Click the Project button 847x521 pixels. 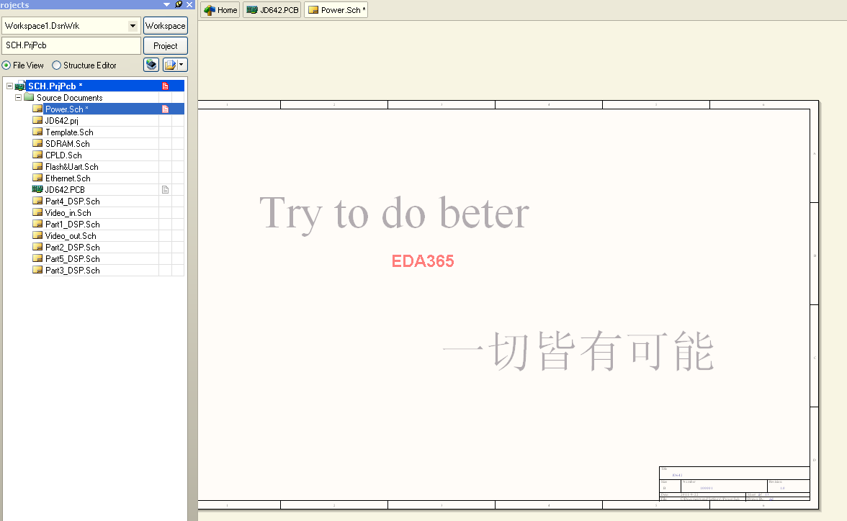166,46
